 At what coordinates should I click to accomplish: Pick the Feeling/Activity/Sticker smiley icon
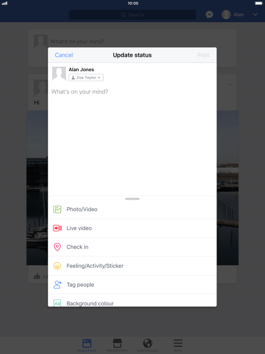pyautogui.click(x=57, y=266)
